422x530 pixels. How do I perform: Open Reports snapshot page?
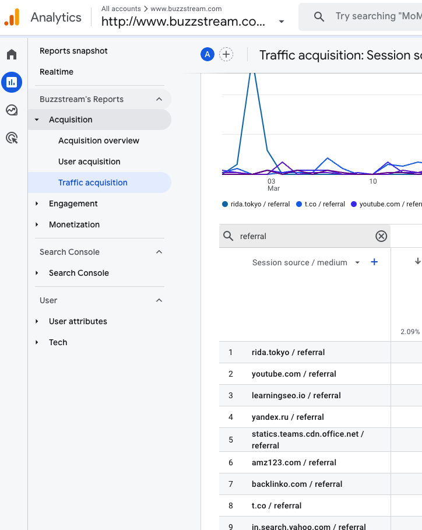tap(73, 51)
